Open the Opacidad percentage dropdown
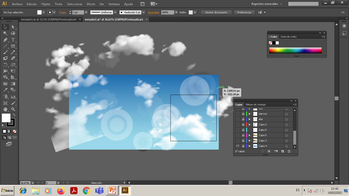This screenshot has height=196, width=349. 176,12
